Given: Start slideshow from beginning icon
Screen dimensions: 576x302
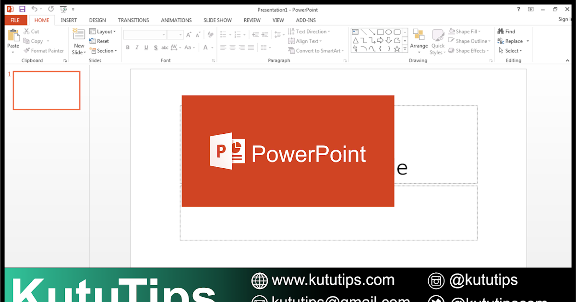Looking at the screenshot, I should tap(63, 9).
